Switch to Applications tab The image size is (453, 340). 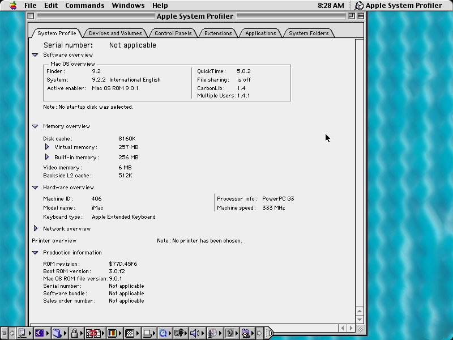point(260,33)
